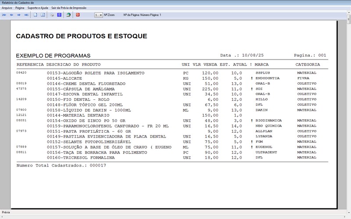Click Sair da Prévia de Impressão
351x219 pixels.
click(x=69, y=8)
